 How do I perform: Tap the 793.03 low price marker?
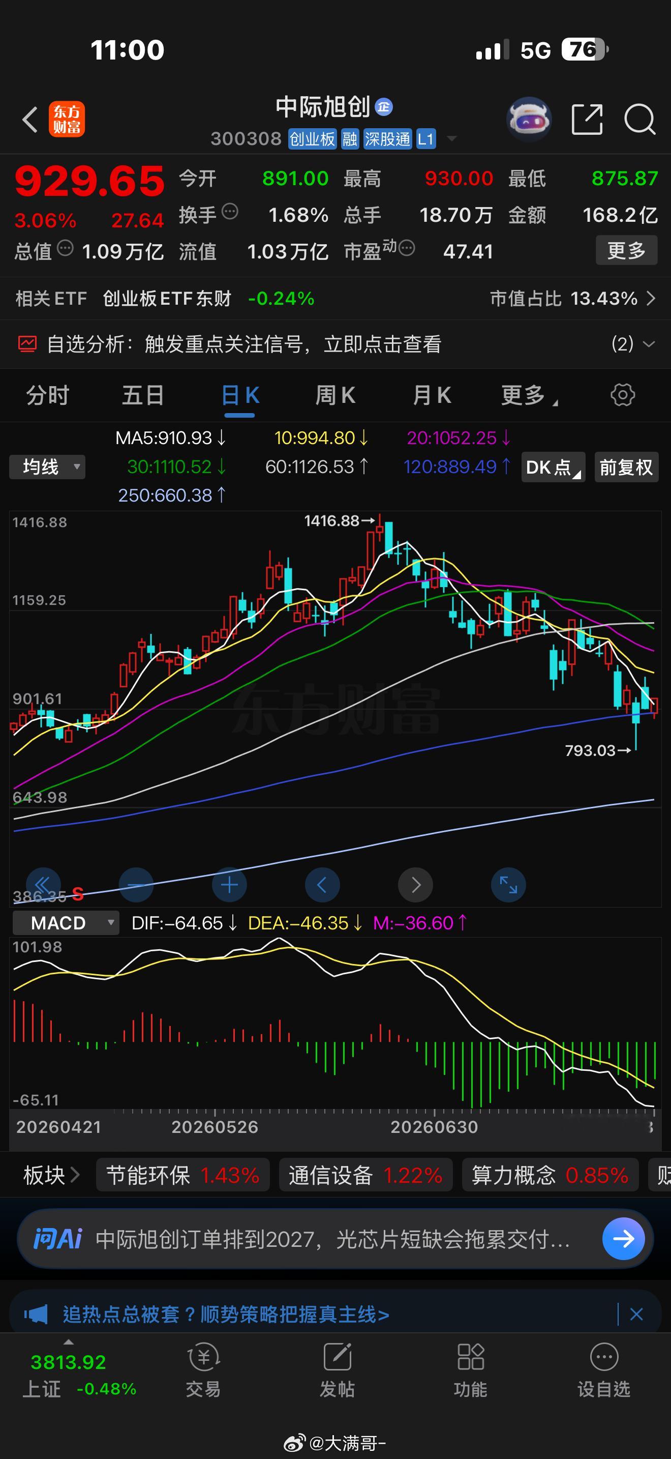[597, 750]
